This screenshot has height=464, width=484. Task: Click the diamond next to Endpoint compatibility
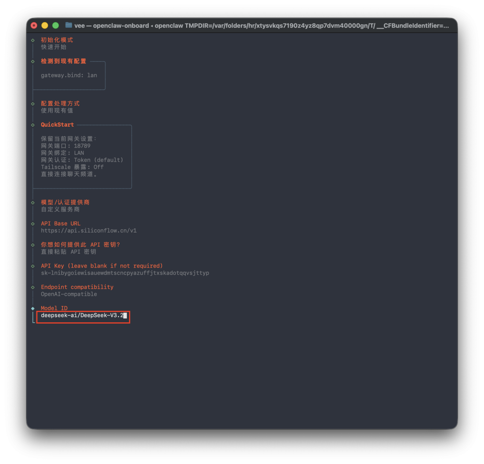point(33,287)
